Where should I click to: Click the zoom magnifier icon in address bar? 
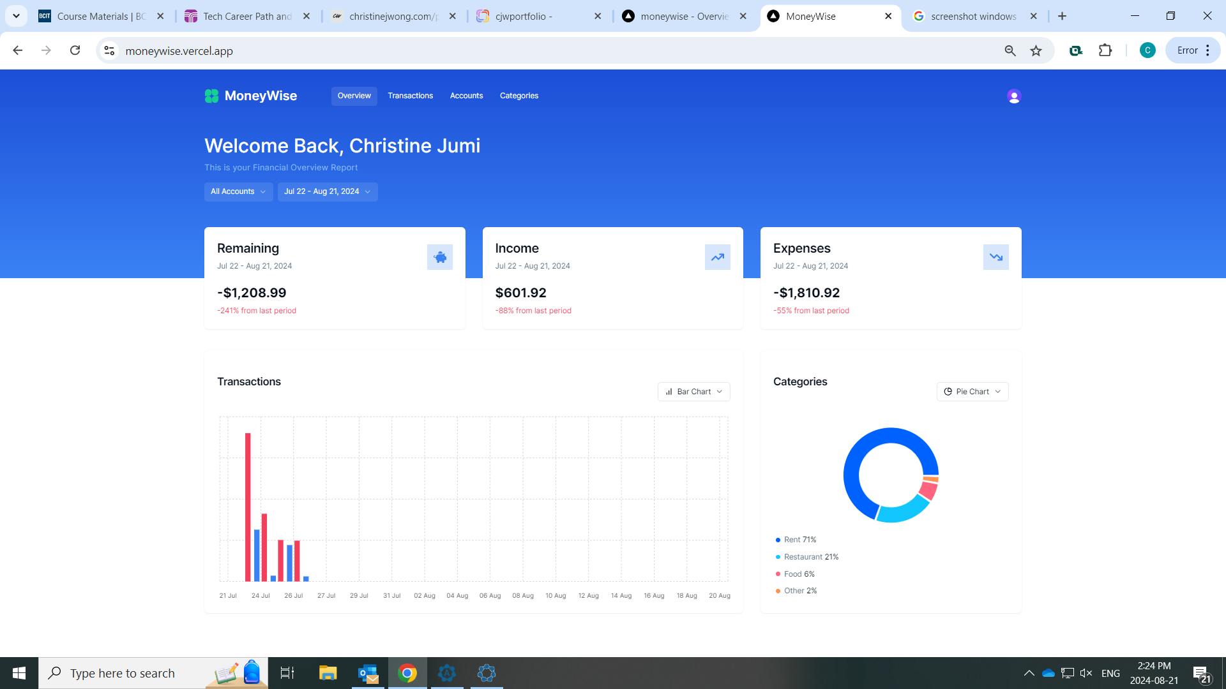[1010, 50]
